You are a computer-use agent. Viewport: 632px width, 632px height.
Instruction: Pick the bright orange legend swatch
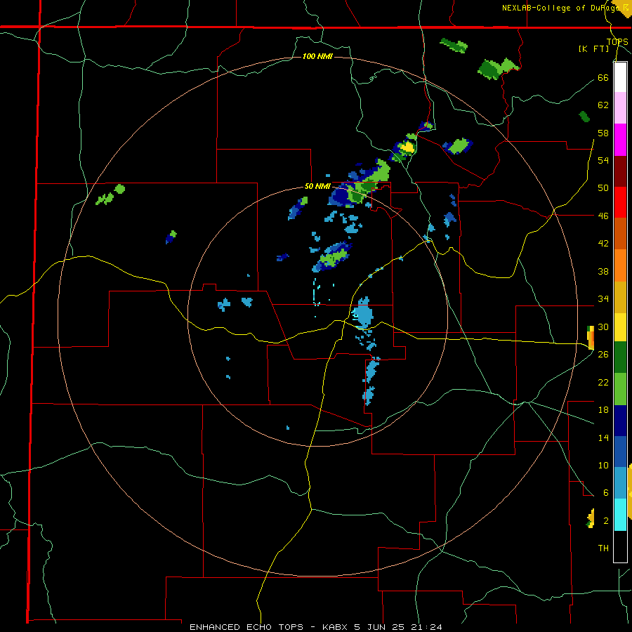pos(620,265)
